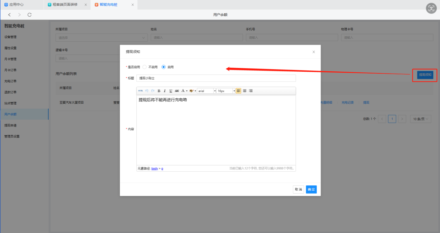Screen dimensions: 440x233
Task: Select the 不启用 radio option
Action: (x=144, y=67)
